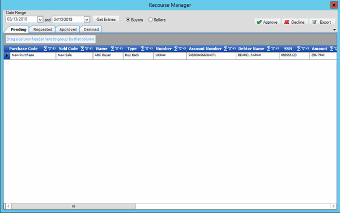Screen dimensions: 340x213
Task: Click the scroll right arrow
Action: [334, 206]
